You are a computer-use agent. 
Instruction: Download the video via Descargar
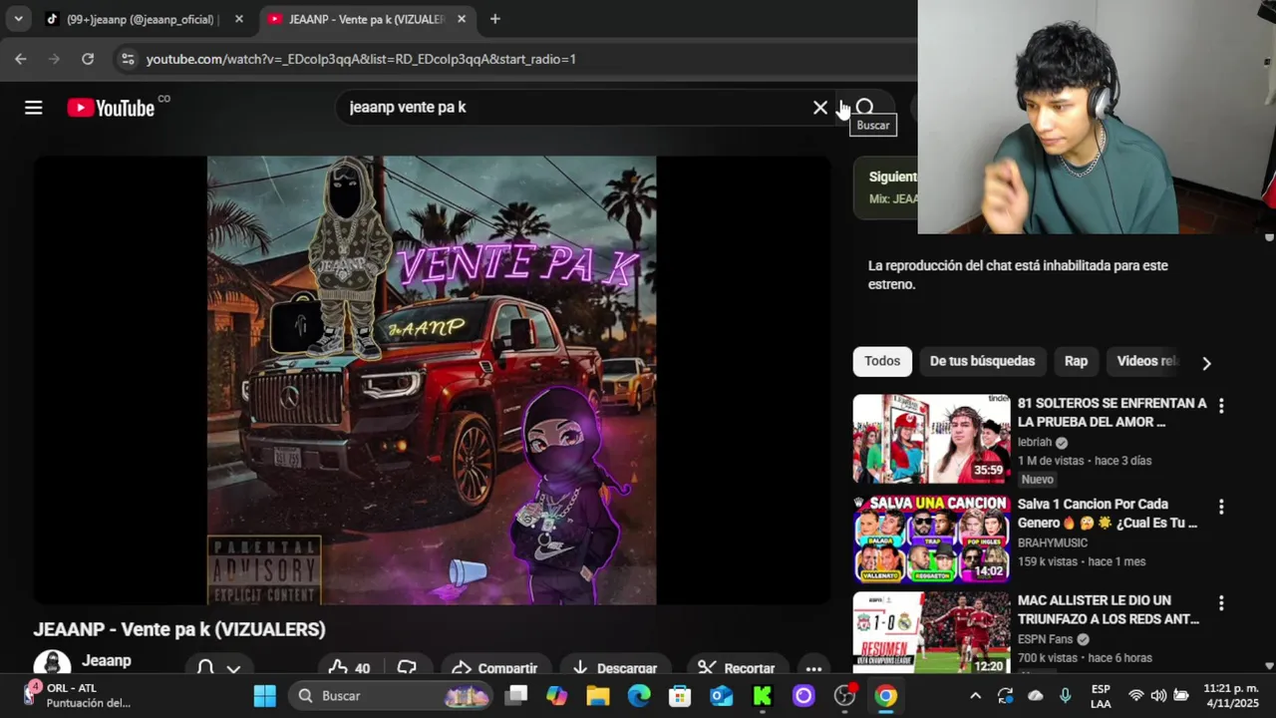tap(614, 668)
